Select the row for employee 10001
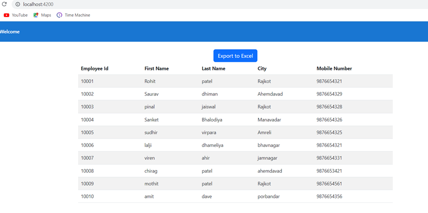 pos(235,81)
